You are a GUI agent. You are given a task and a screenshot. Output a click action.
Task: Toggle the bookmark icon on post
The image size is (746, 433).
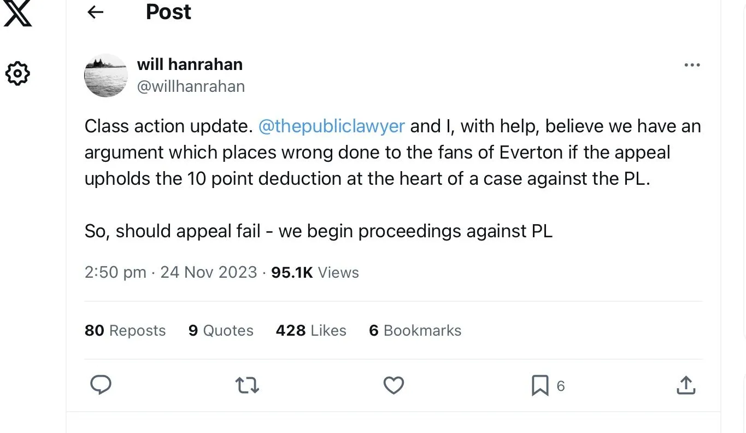pyautogui.click(x=540, y=386)
